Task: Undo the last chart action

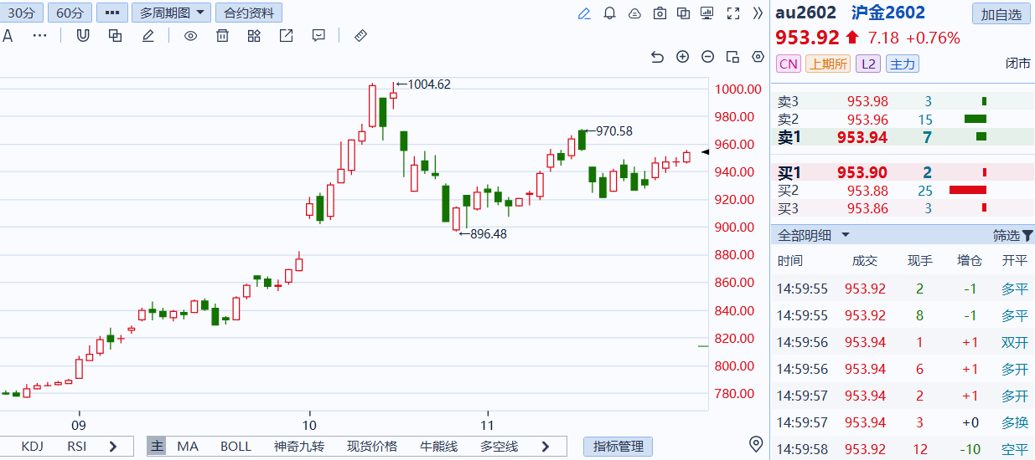Action: 657,57
